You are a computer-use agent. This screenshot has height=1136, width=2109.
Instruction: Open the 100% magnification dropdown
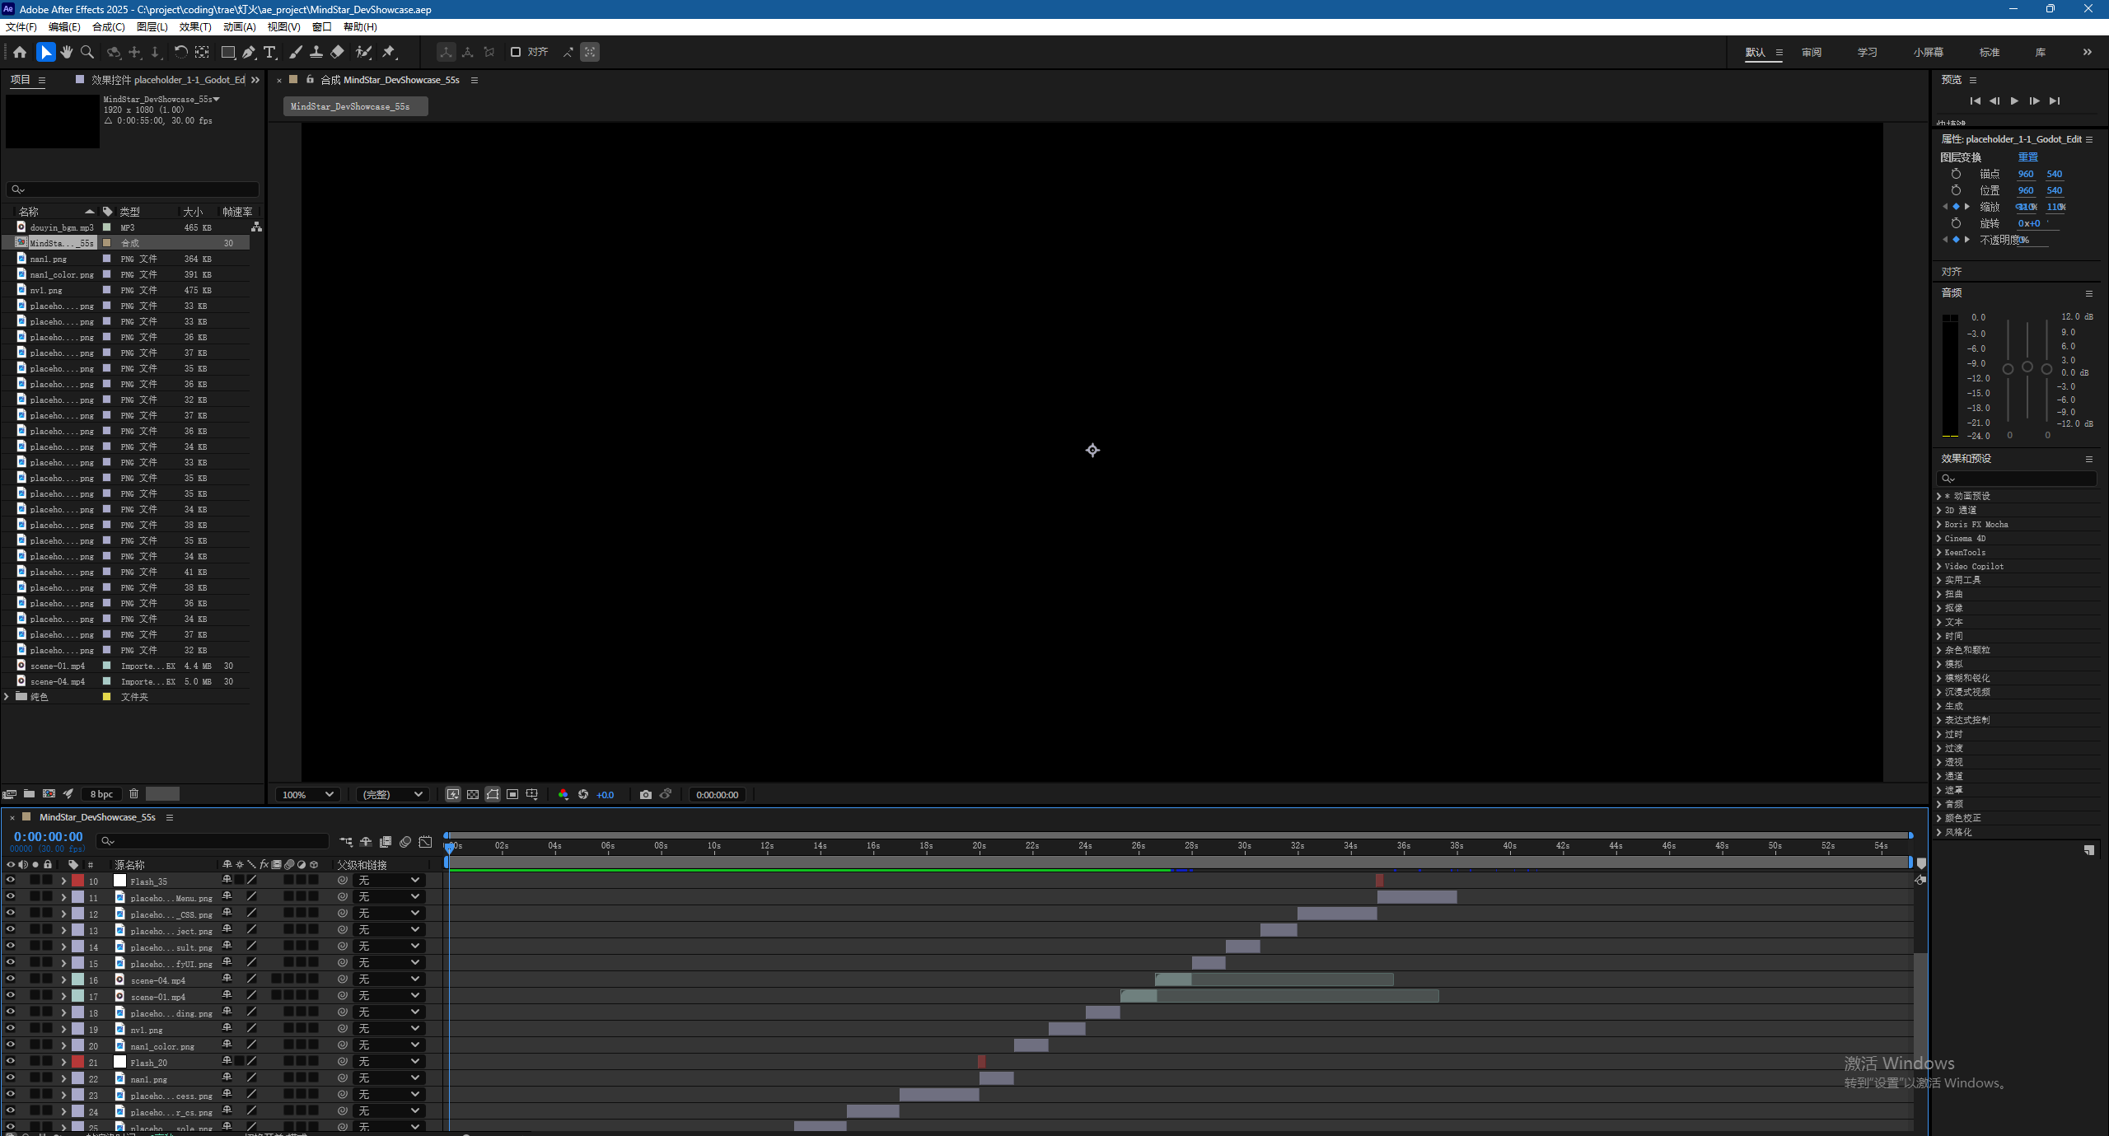[307, 794]
